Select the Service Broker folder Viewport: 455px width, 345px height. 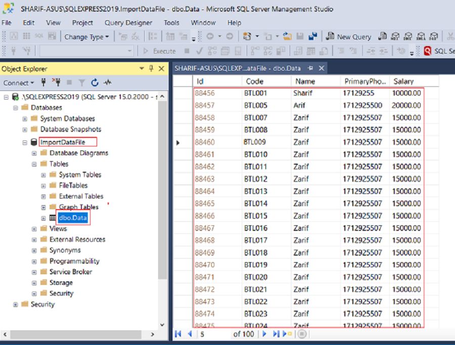click(71, 272)
